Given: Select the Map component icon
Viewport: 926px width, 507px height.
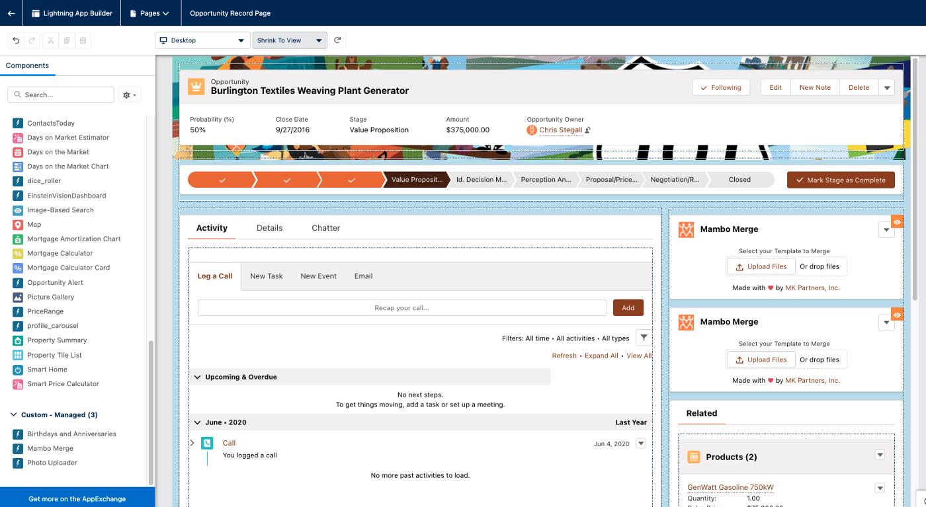Looking at the screenshot, I should 18,225.
